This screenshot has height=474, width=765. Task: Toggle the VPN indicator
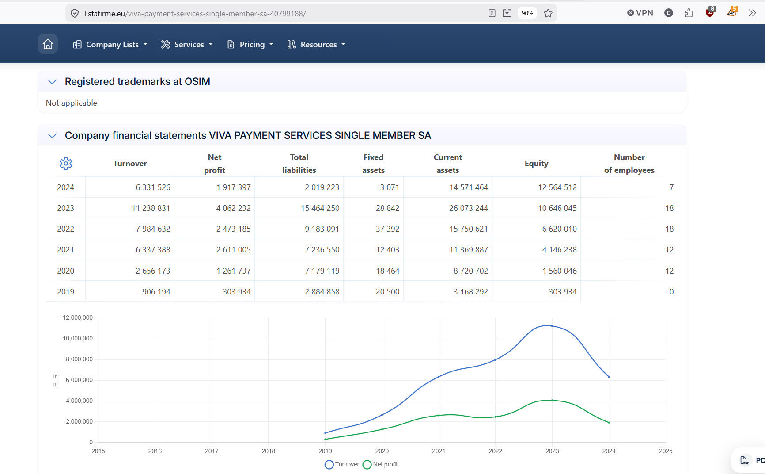[640, 13]
